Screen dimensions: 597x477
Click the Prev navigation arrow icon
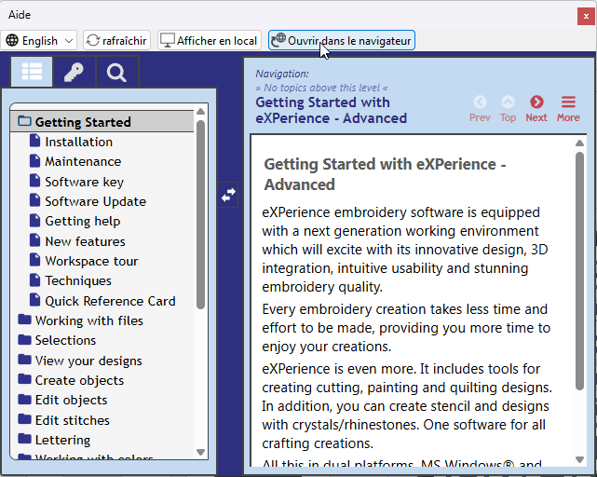(x=480, y=102)
